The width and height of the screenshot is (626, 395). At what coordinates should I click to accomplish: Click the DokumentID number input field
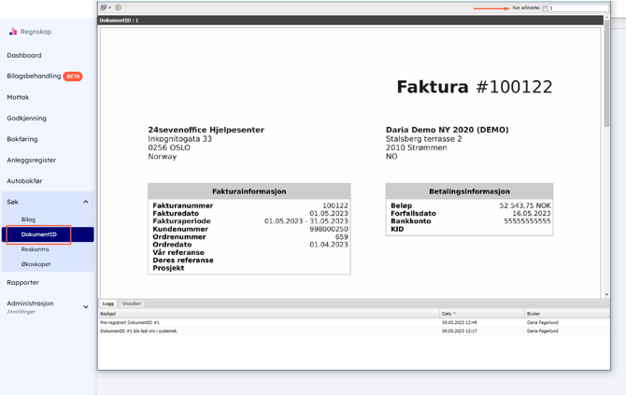(x=575, y=8)
